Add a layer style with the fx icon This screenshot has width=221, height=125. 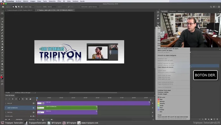tap(203, 119)
